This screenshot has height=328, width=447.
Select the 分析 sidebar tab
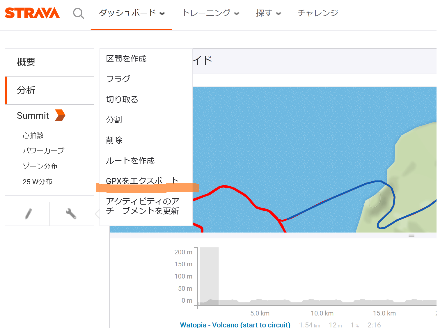click(49, 90)
